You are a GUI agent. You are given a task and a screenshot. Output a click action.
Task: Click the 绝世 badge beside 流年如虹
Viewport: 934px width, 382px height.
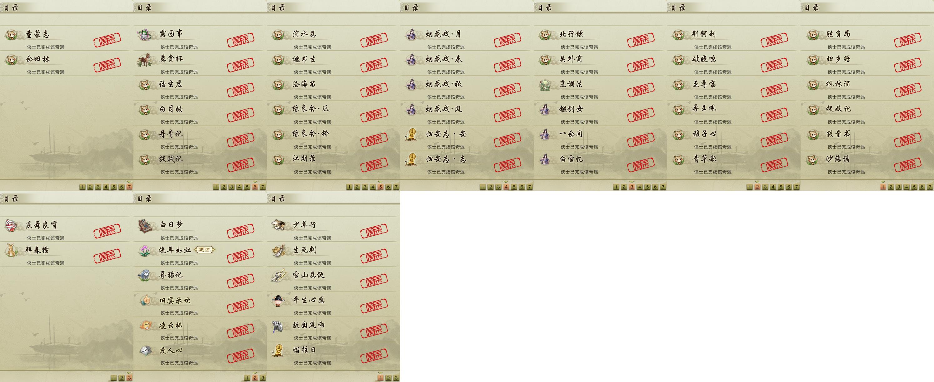point(204,250)
